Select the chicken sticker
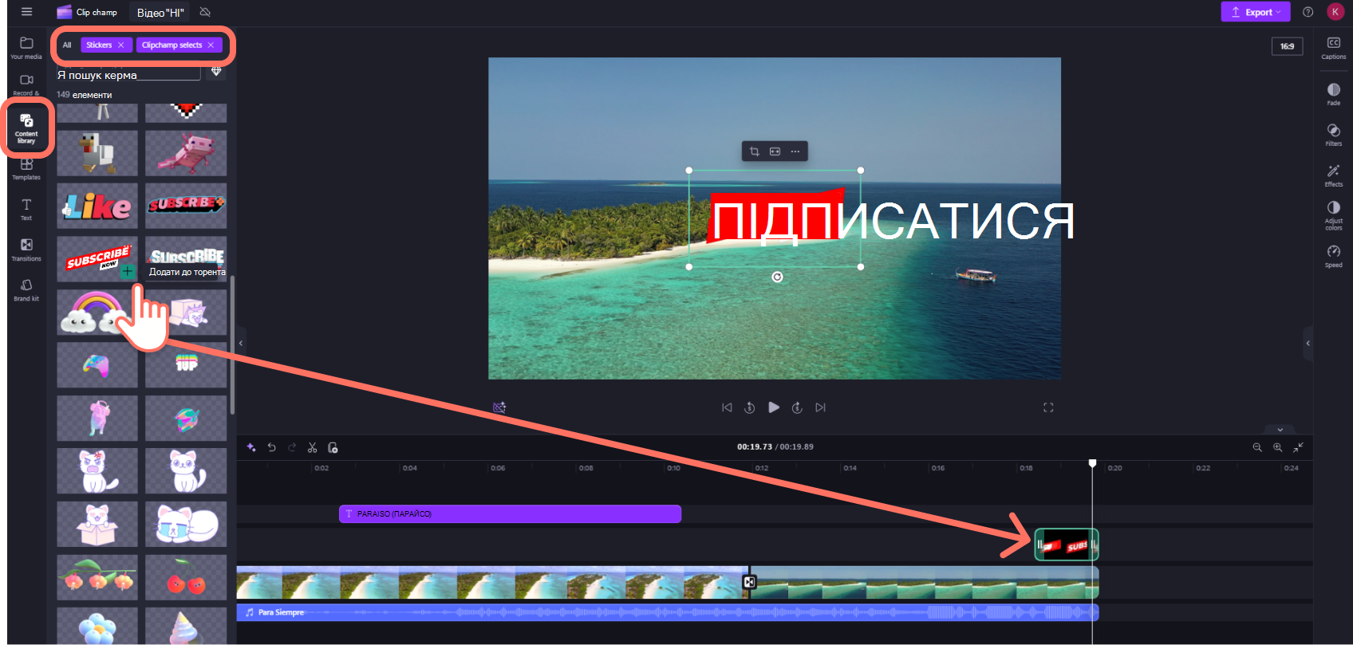The height and width of the screenshot is (645, 1353). (97, 153)
